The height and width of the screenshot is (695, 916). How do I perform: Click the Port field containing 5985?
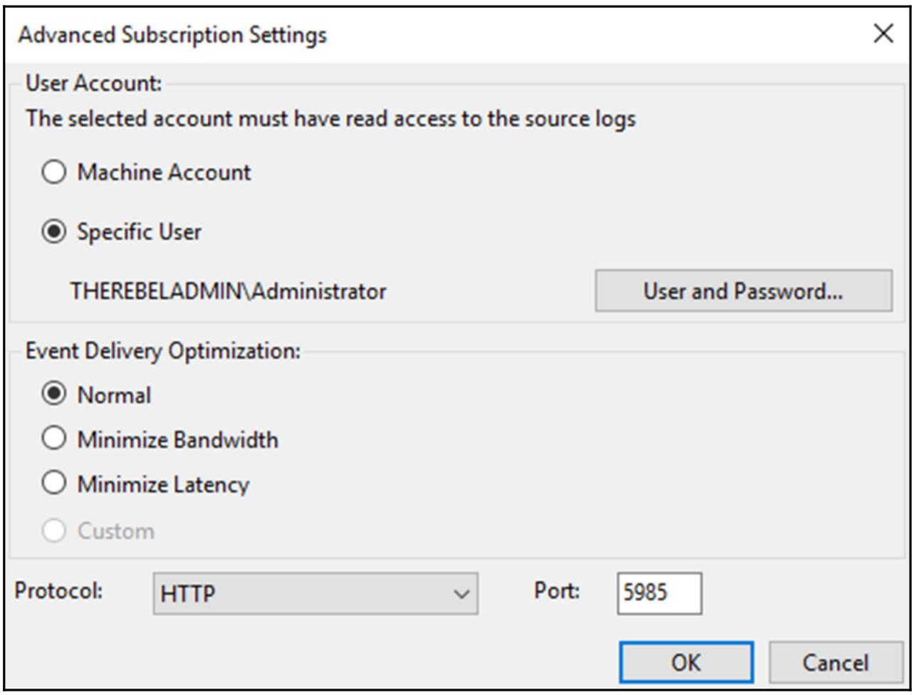pos(659,593)
